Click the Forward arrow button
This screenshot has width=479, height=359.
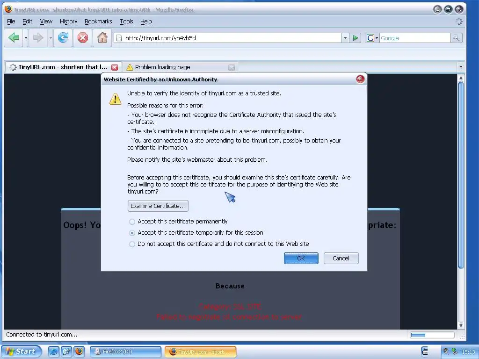click(x=38, y=38)
